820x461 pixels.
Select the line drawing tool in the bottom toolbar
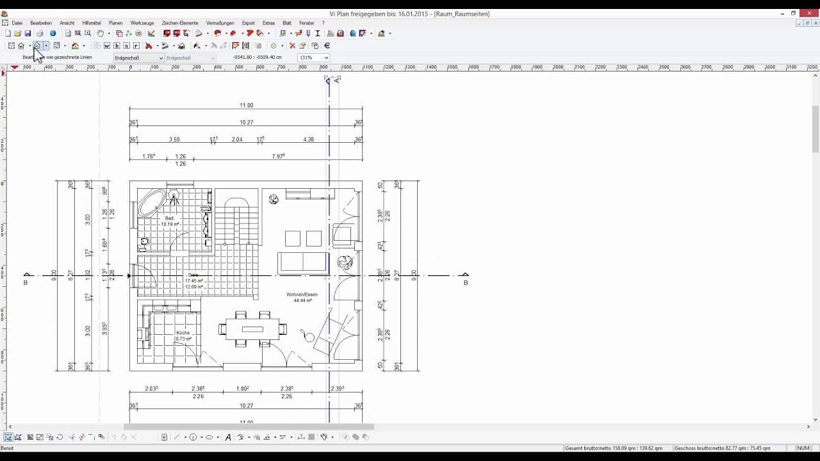pos(177,437)
